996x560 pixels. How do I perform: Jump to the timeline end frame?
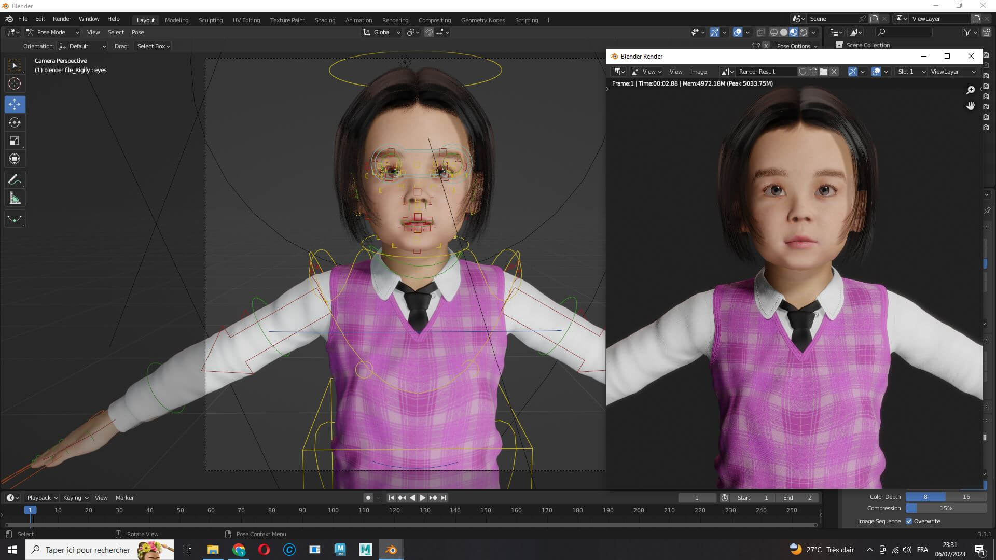[x=444, y=498]
